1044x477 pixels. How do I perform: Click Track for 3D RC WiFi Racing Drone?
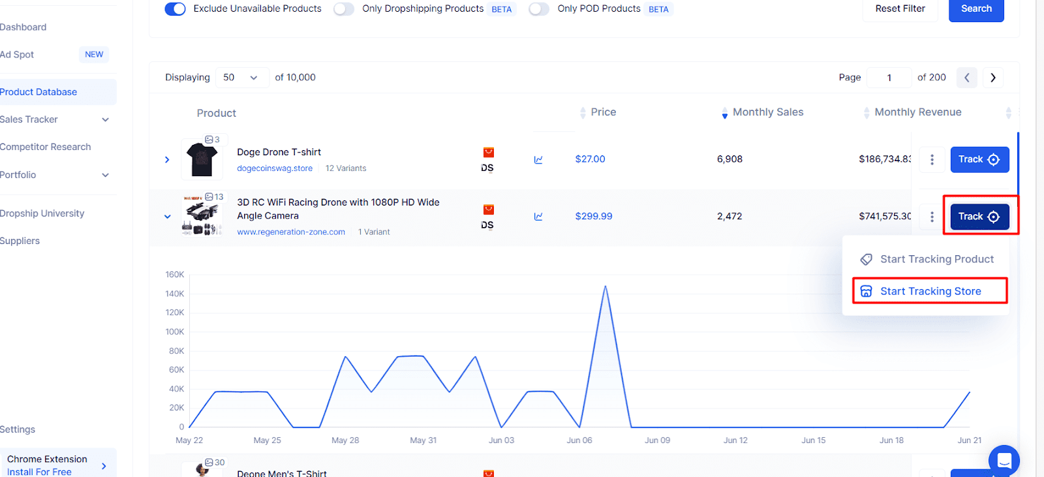(x=979, y=217)
